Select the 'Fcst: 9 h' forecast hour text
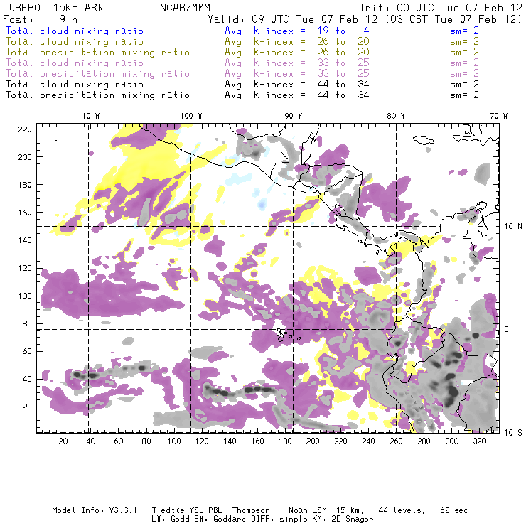This screenshot has height=526, width=526. [x=41, y=19]
